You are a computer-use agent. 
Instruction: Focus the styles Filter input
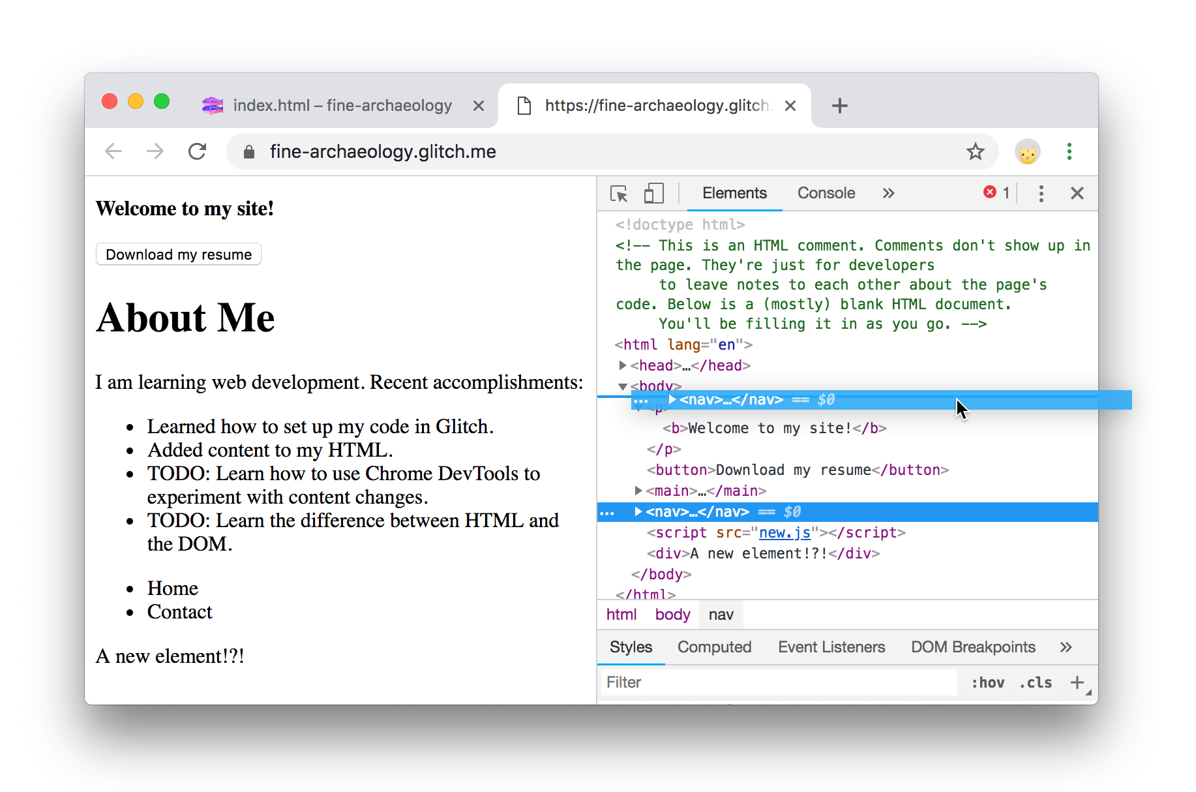tap(777, 682)
